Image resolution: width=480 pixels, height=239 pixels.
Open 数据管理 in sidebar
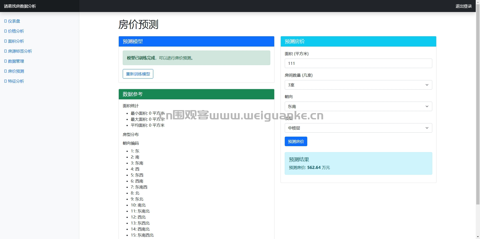[x=14, y=61]
